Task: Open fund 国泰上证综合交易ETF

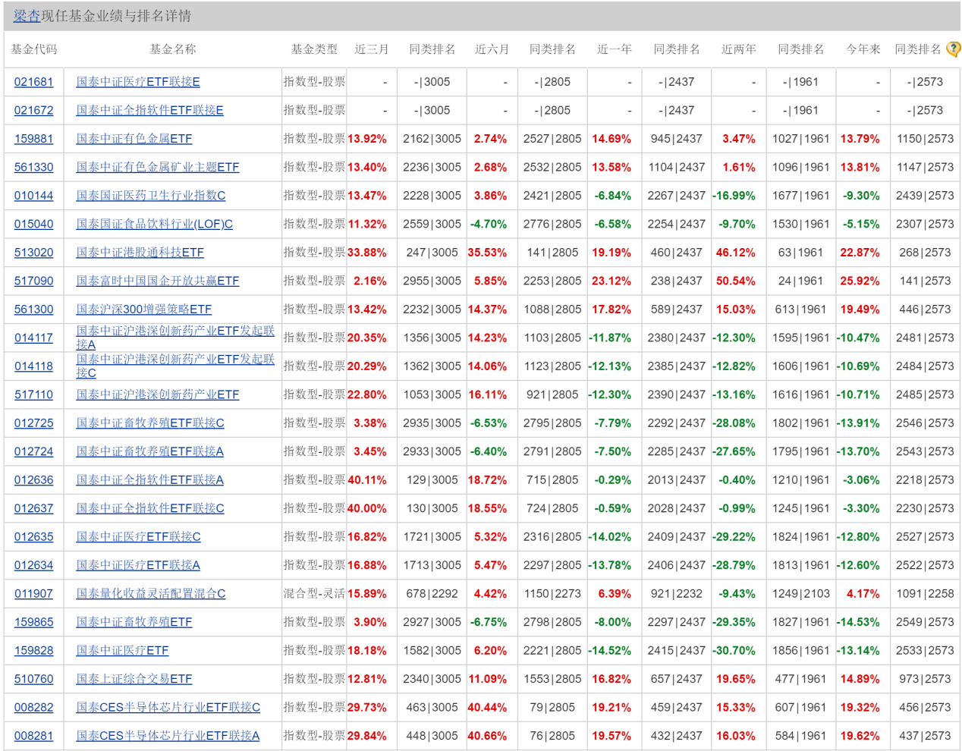Action: pyautogui.click(x=134, y=679)
